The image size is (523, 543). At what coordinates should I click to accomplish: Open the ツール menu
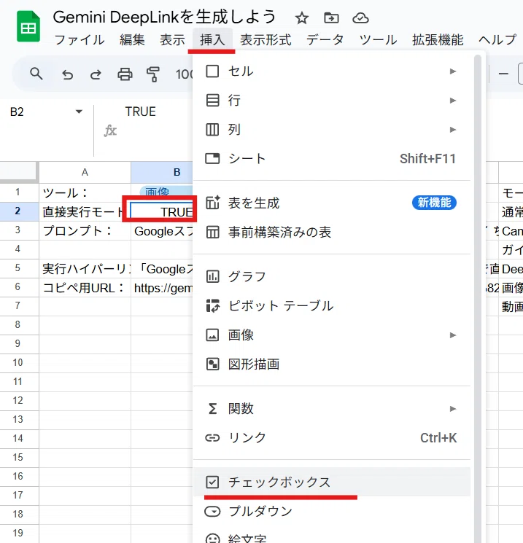click(378, 40)
